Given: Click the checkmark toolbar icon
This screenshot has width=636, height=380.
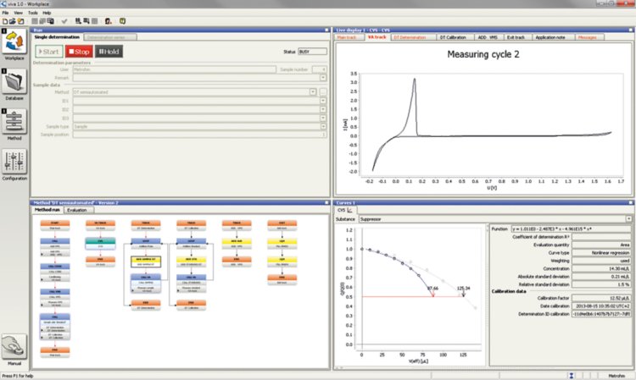Looking at the screenshot, I should click(64, 20).
